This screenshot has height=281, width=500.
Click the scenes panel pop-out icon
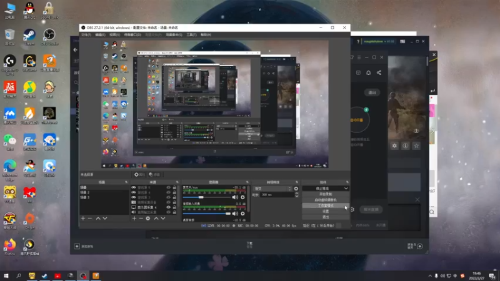tap(126, 182)
